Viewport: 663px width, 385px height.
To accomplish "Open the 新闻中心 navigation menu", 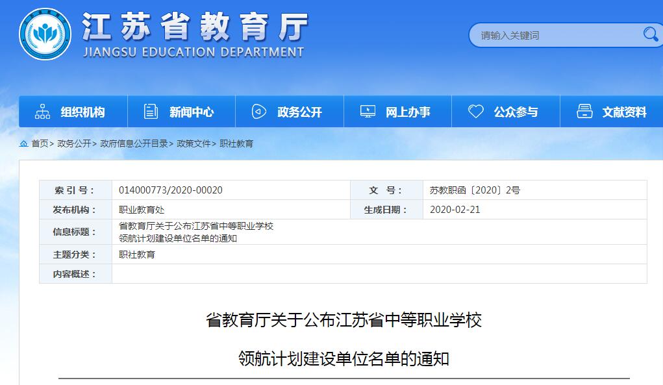I will click(181, 112).
